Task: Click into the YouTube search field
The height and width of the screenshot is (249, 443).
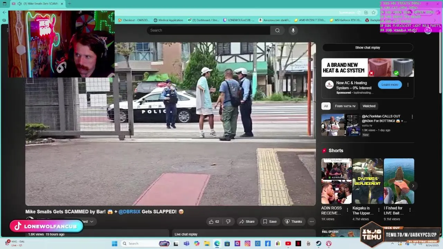Action: tap(208, 30)
